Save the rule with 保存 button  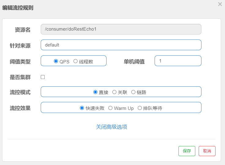pos(187,151)
